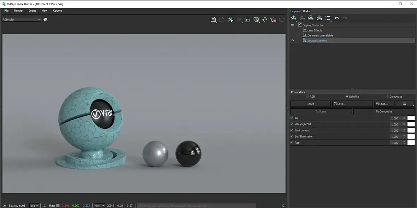This screenshot has width=417, height=208.
Task: Click the Source LightMix lightbulb icon
Action: coord(305,40)
